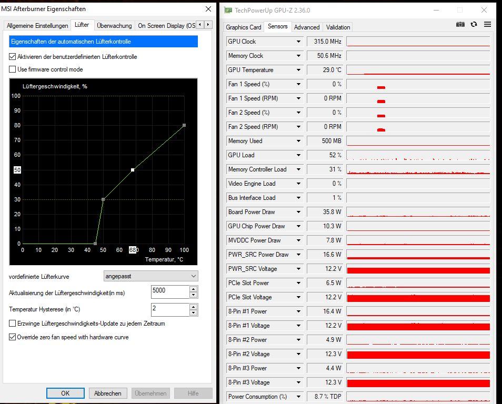Select fan curve point at 30% speed

(x=103, y=199)
